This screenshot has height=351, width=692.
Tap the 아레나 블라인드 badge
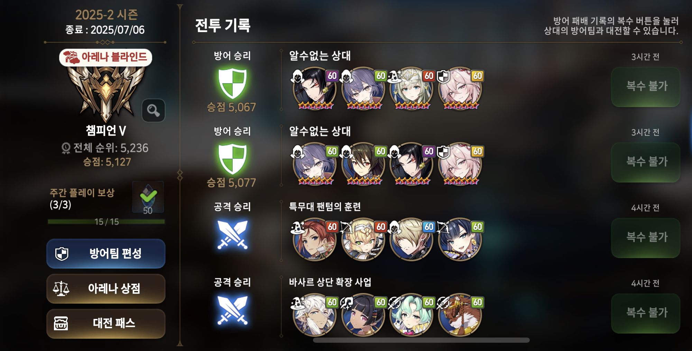(106, 57)
